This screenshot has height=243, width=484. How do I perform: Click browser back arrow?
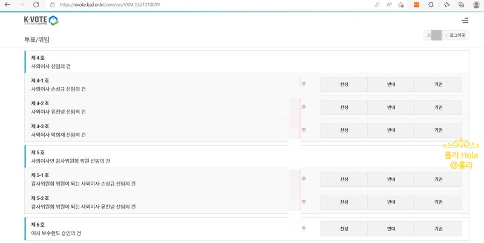pos(7,4)
